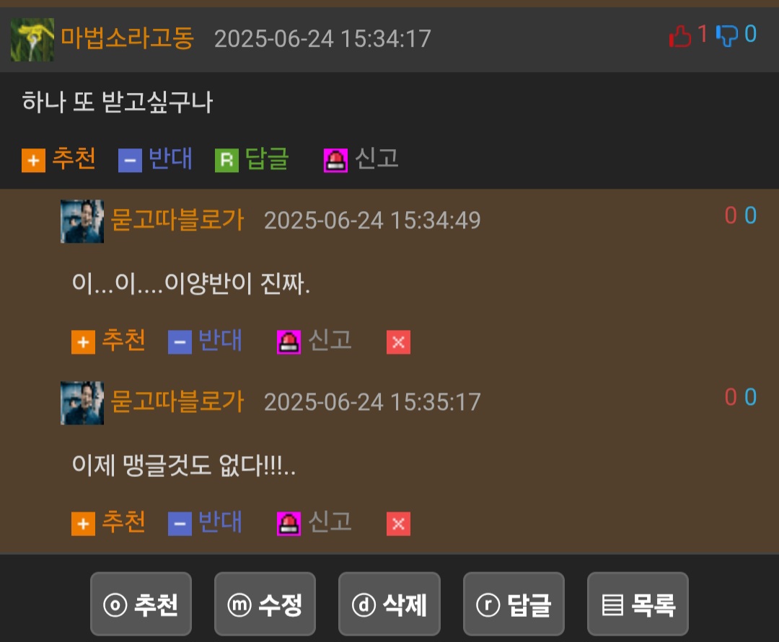Upvote the 이양반이 진짜 reply with plus icon
779x642 pixels.
coord(83,342)
